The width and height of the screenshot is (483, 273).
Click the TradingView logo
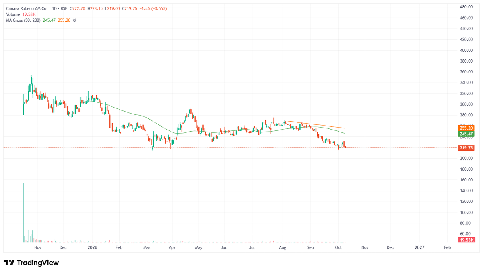point(31,263)
